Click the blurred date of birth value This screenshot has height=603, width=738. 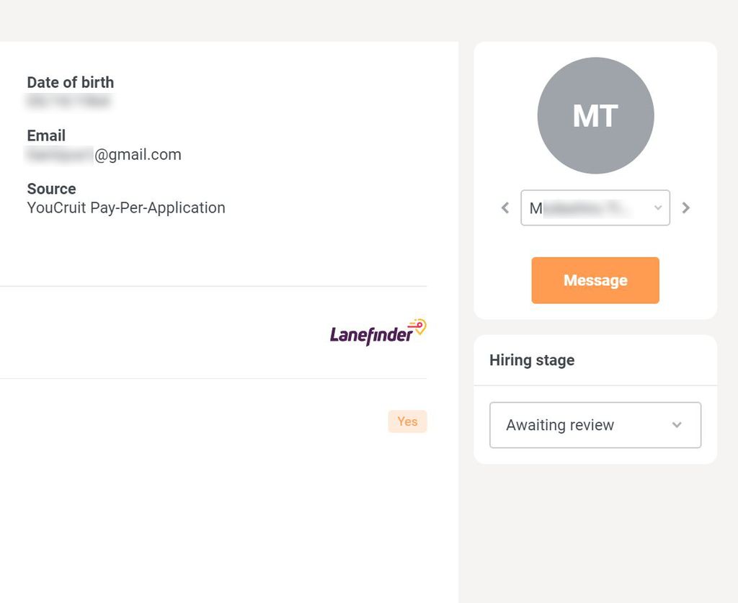68,101
